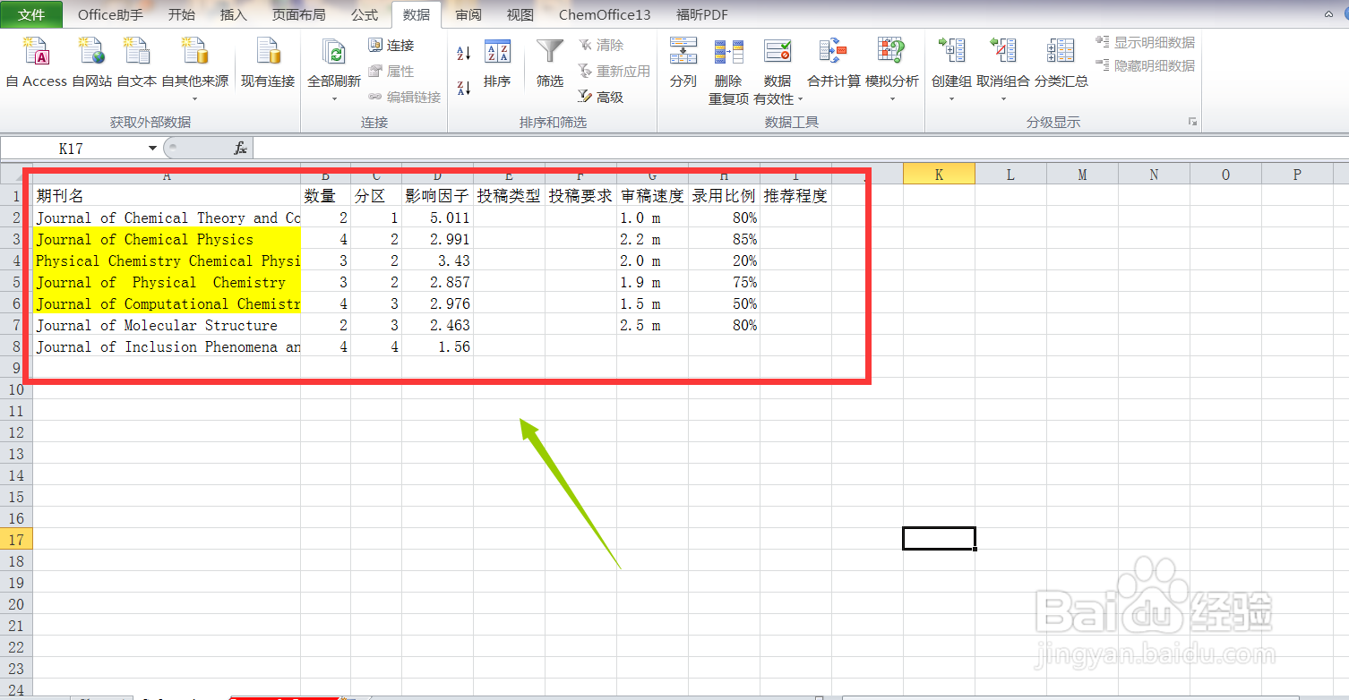Screen dimensions: 1349x700
Task: Click Edit Links (编辑链接)
Action: pos(404,97)
